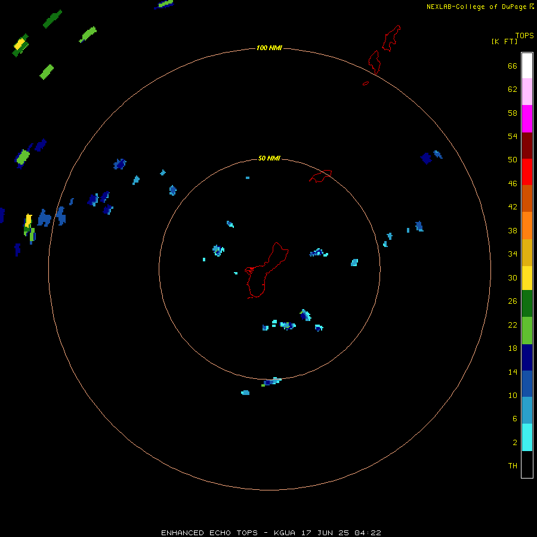Click the black TH threshold swatch

pos(527,464)
